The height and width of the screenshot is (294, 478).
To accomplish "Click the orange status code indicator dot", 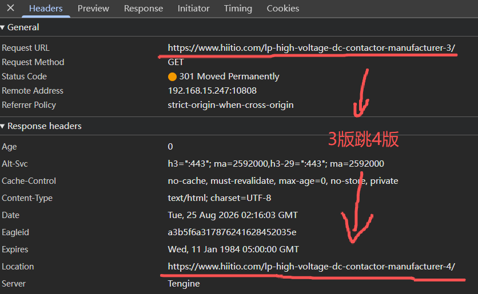I will (x=172, y=76).
